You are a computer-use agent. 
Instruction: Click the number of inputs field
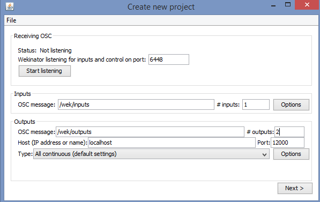click(256, 104)
